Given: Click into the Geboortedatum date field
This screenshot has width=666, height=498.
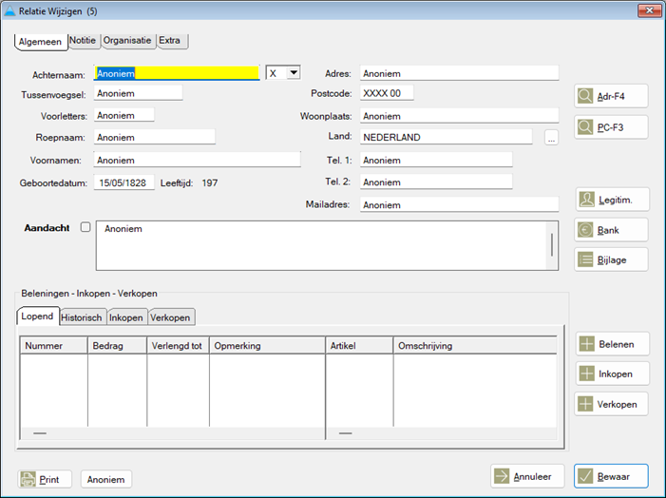Looking at the screenshot, I should click(x=124, y=182).
